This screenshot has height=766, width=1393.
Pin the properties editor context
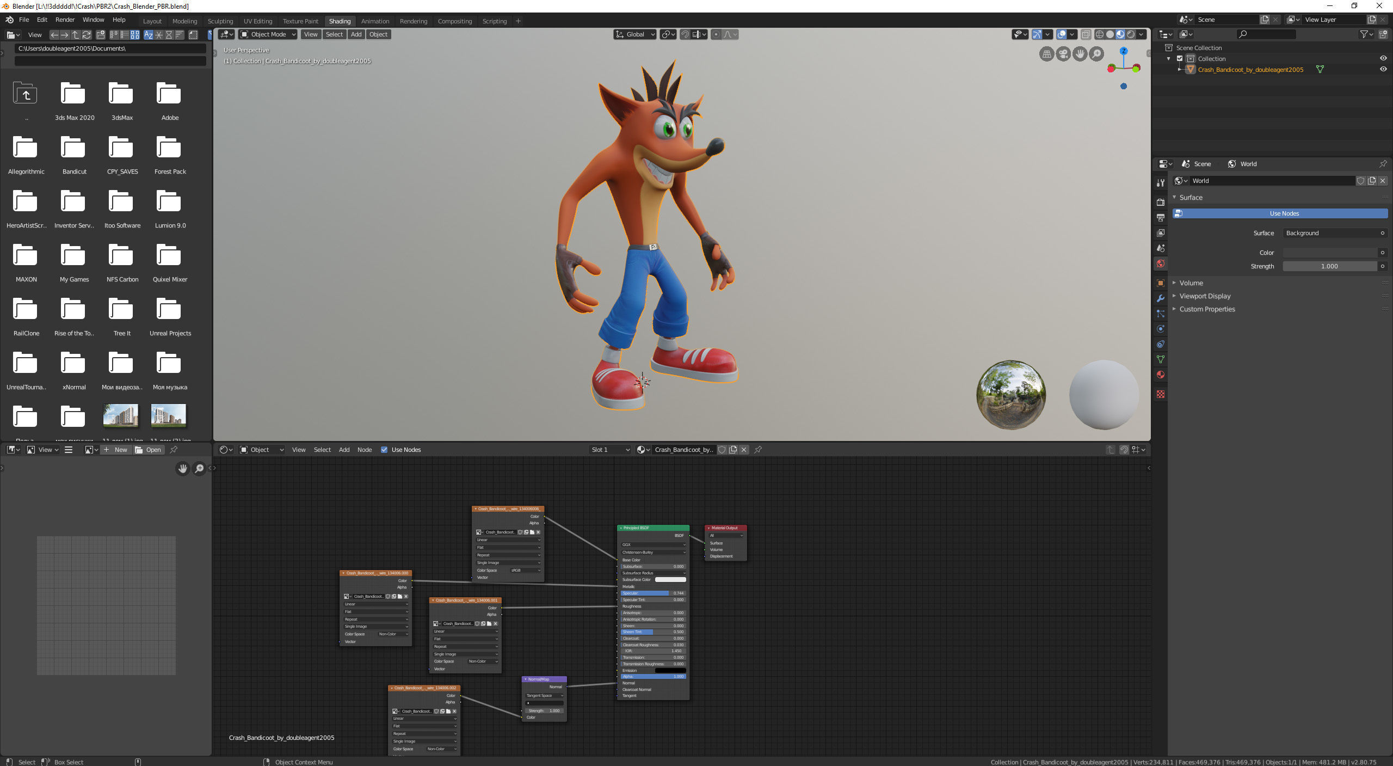tap(1383, 164)
